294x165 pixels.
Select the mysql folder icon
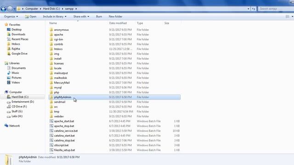pyautogui.click(x=51, y=88)
